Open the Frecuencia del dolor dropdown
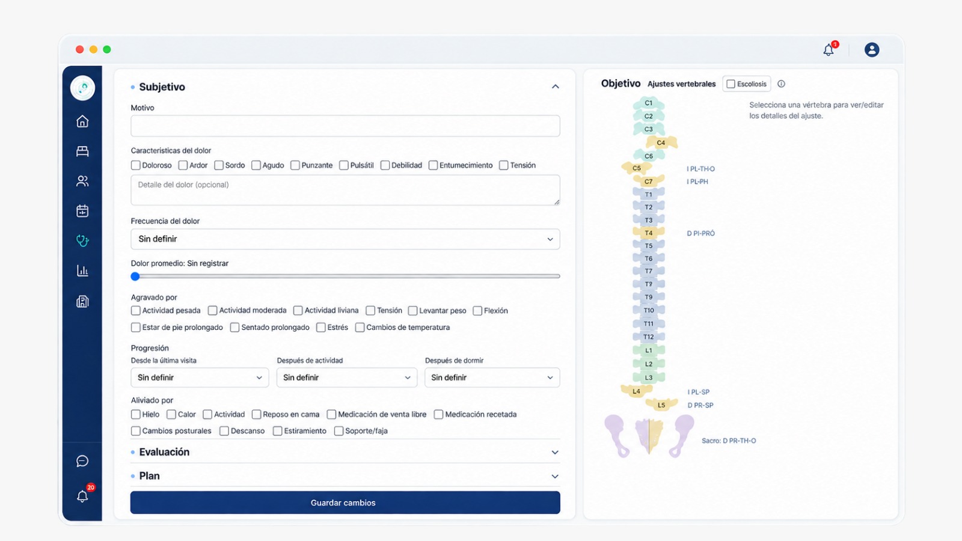The image size is (962, 541). point(345,239)
